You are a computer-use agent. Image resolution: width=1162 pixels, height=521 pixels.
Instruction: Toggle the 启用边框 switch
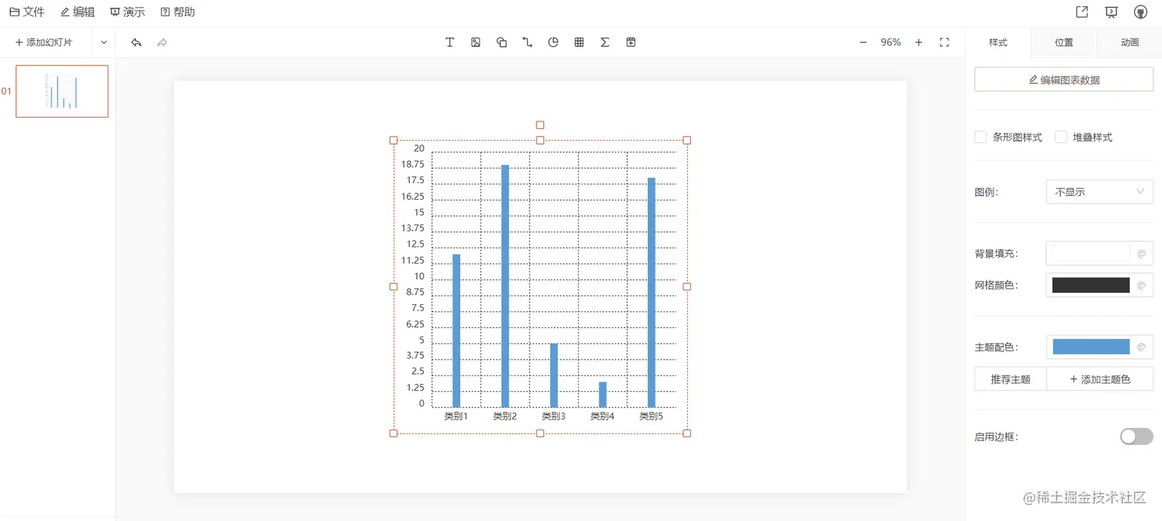click(1137, 436)
